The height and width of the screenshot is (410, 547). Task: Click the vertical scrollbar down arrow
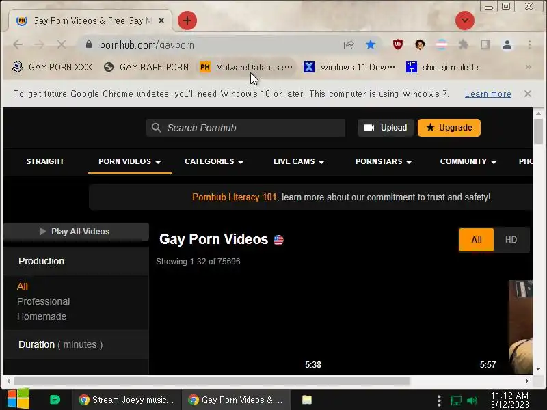pyautogui.click(x=538, y=369)
